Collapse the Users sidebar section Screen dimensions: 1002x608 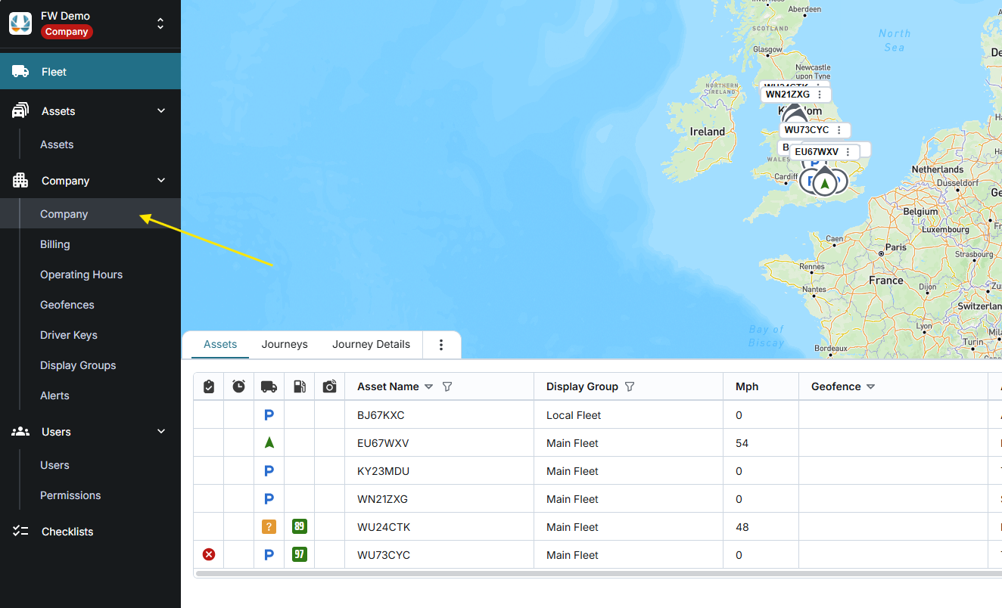coord(160,432)
